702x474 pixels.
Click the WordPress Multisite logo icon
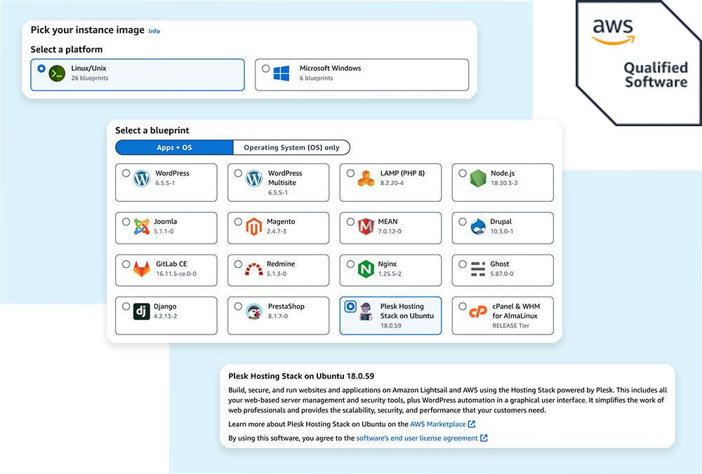click(254, 178)
